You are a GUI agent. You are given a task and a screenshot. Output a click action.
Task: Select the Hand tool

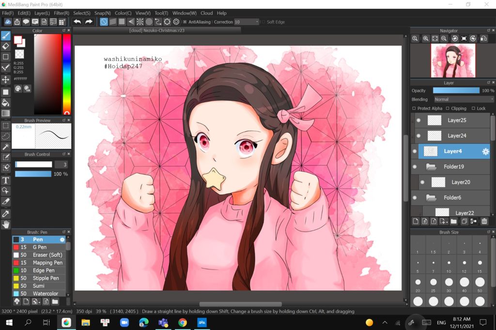click(6, 225)
